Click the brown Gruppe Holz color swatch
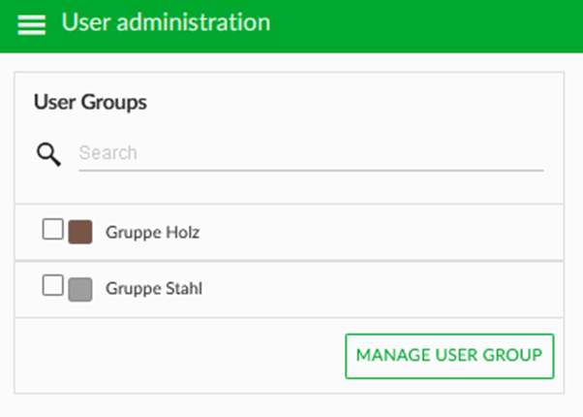This screenshot has width=583, height=417. pyautogui.click(x=80, y=232)
